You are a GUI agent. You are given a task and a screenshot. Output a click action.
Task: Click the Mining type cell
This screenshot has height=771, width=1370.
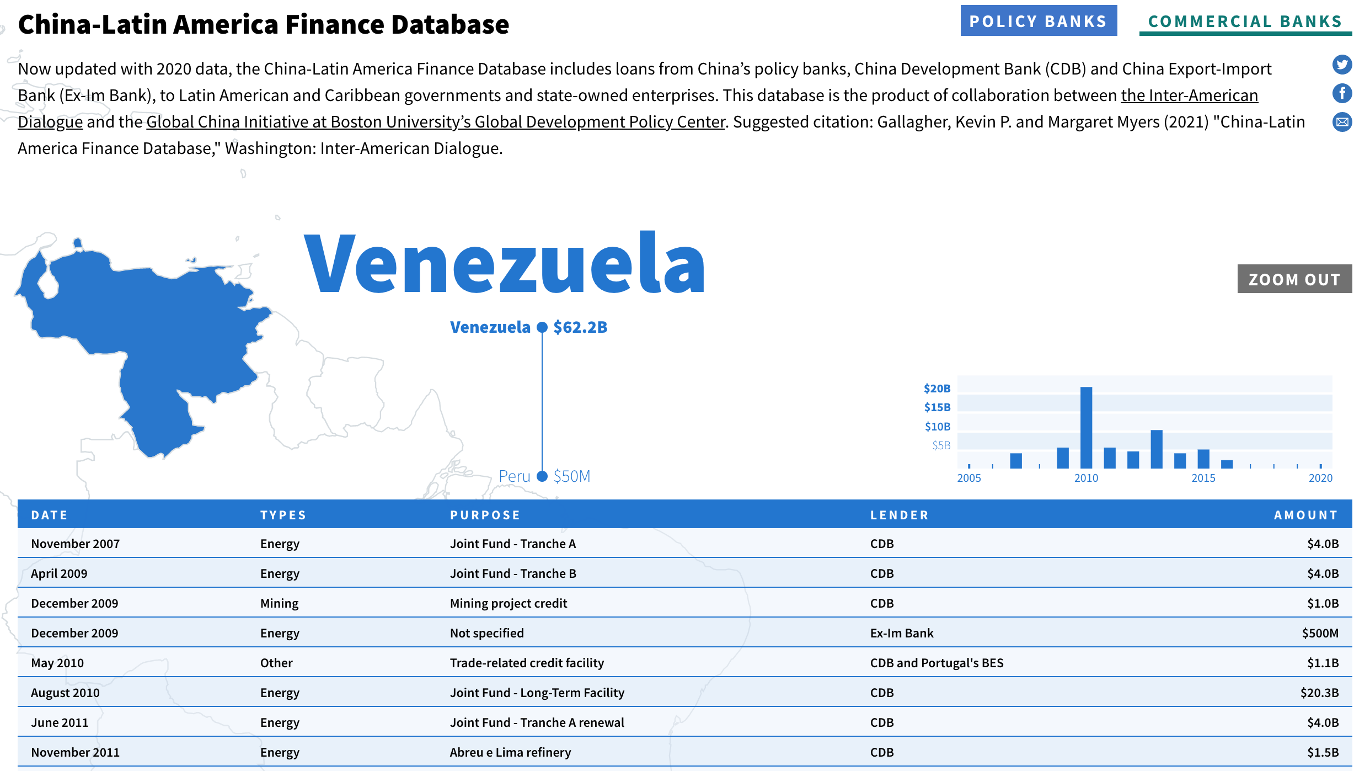(x=279, y=603)
